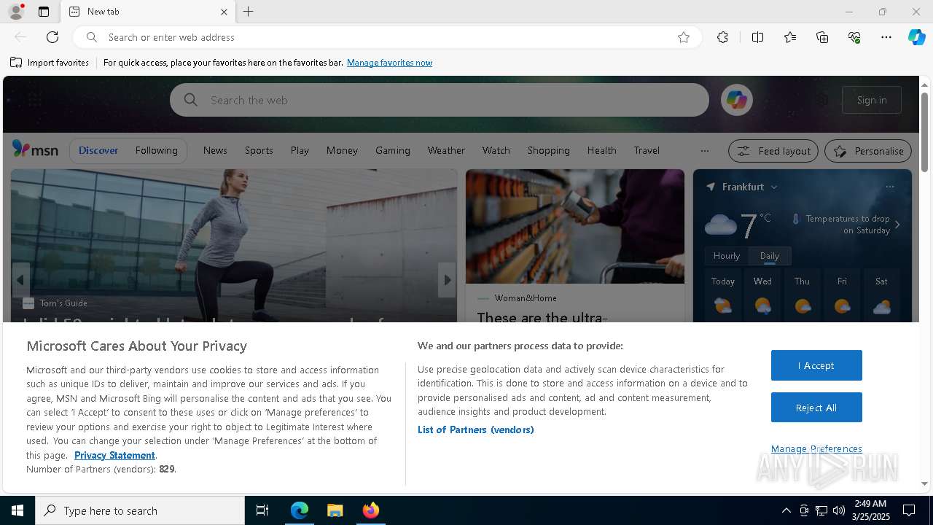Screen dimensions: 933x525
Task: Open the News section
Action: [215, 150]
